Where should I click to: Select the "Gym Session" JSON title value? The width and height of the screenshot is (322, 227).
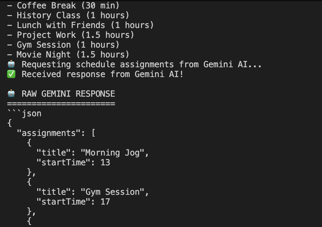click(x=112, y=192)
